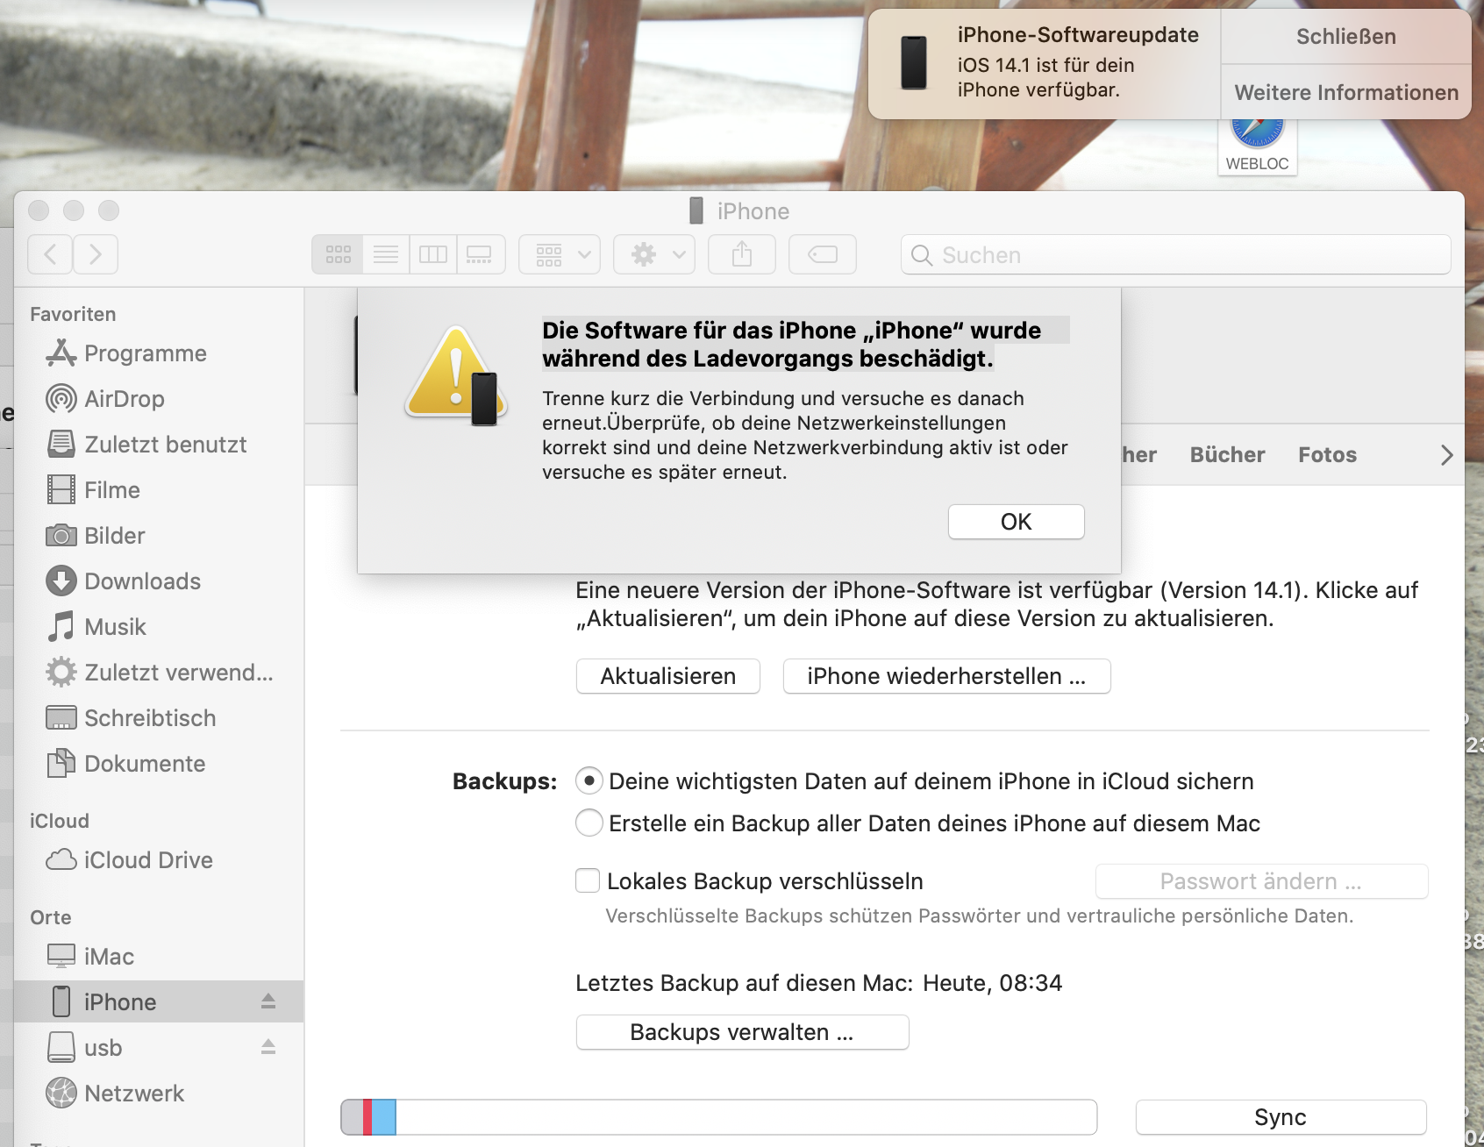Select iMac under Orte
The image size is (1484, 1147).
[159, 957]
